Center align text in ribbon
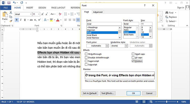The height and width of the screenshot is (104, 190). (70, 20)
